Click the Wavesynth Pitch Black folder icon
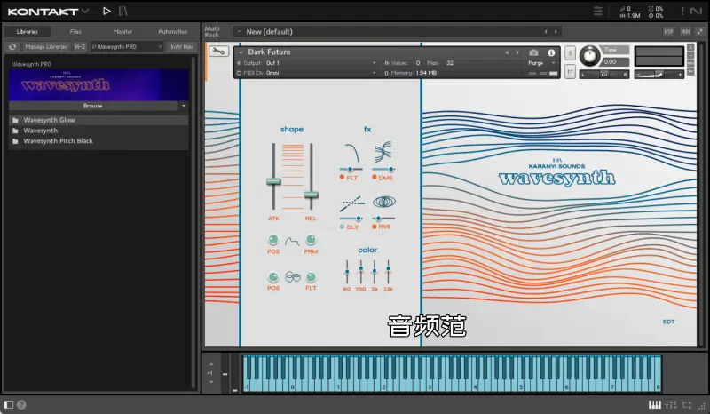 pos(15,141)
